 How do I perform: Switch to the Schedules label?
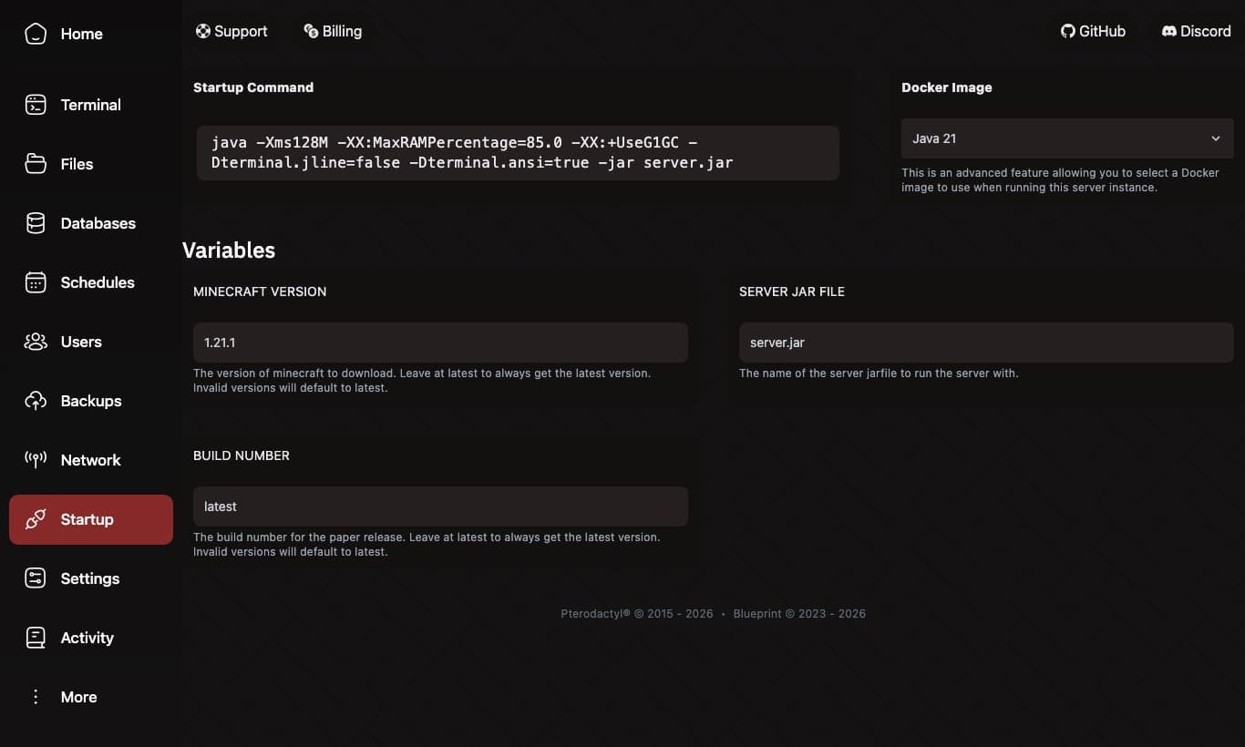pos(98,282)
